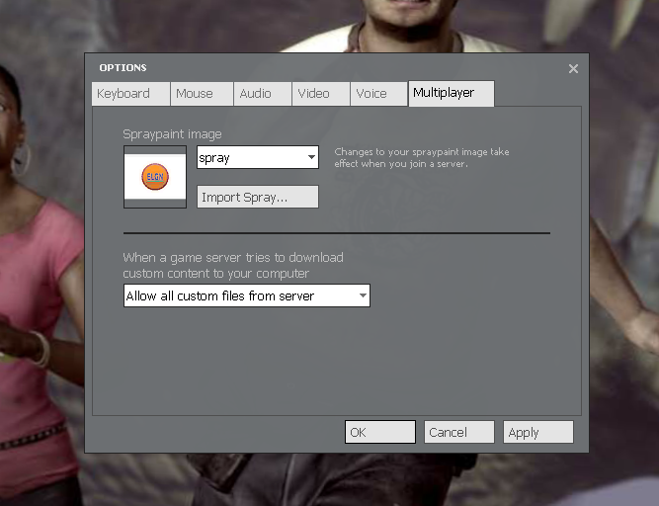The width and height of the screenshot is (659, 506).
Task: Expand the custom files dropdown arrow
Action: point(363,296)
